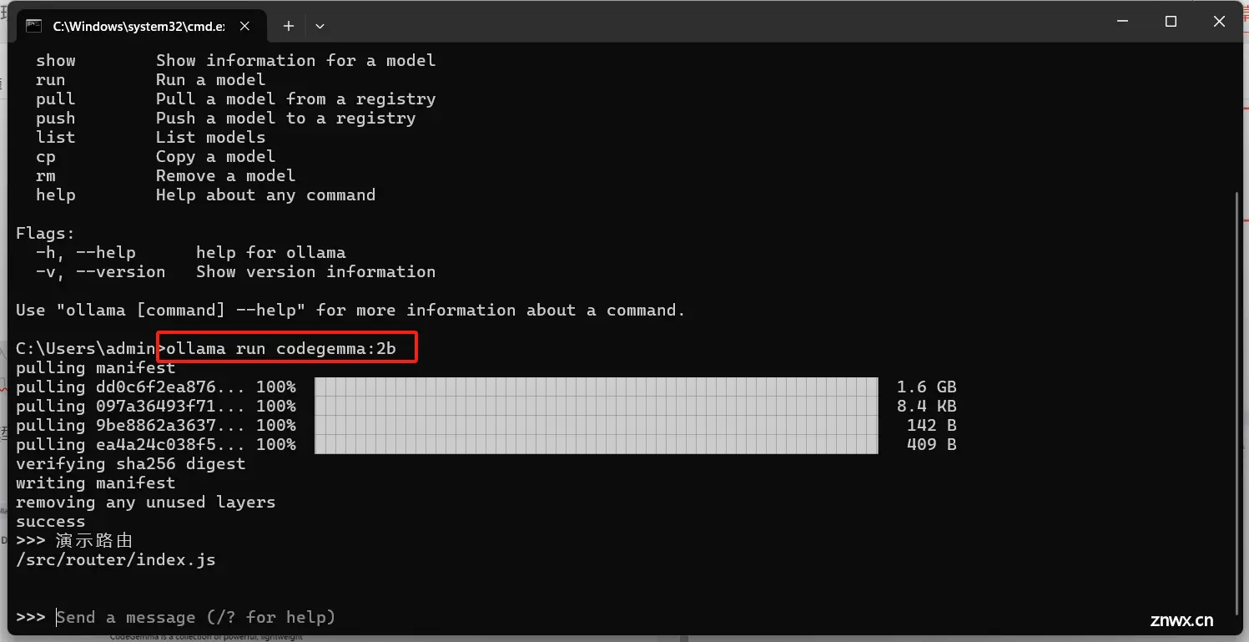
Task: Click the 'help for ollama' text
Action: click(271, 252)
